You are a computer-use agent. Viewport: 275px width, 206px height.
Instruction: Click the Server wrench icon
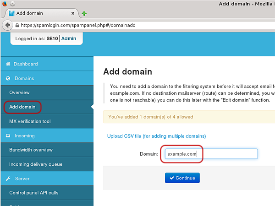coord(8,179)
